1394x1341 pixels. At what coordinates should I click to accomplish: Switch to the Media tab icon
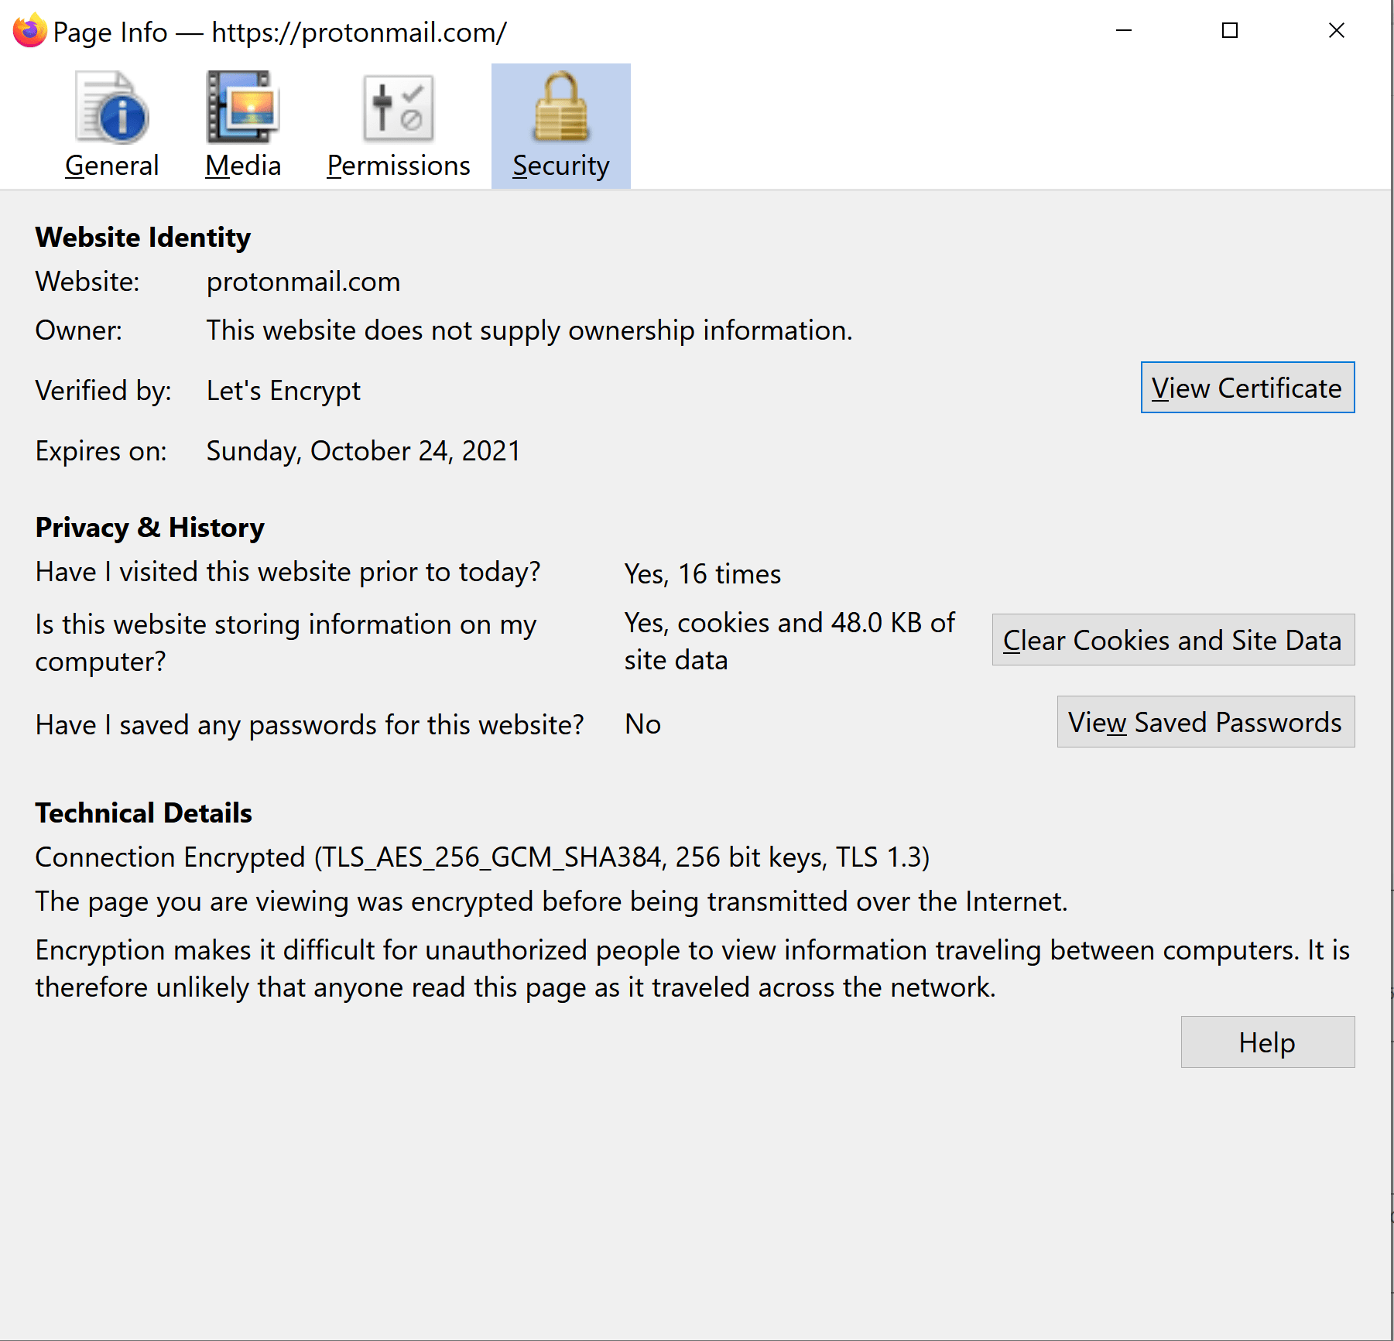point(243,108)
